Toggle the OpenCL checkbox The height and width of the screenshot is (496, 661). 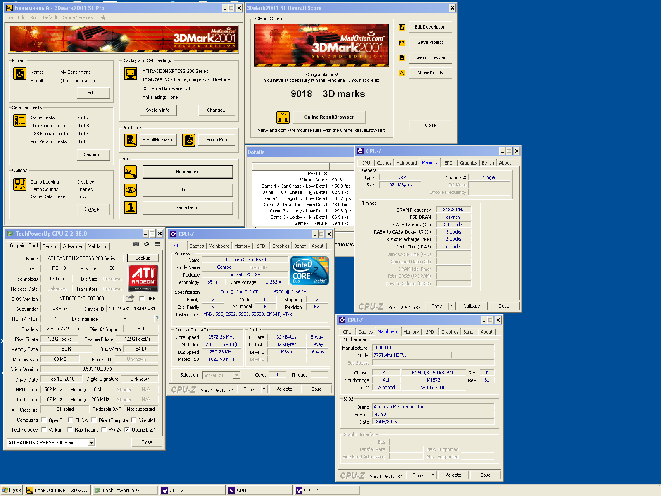(44, 420)
